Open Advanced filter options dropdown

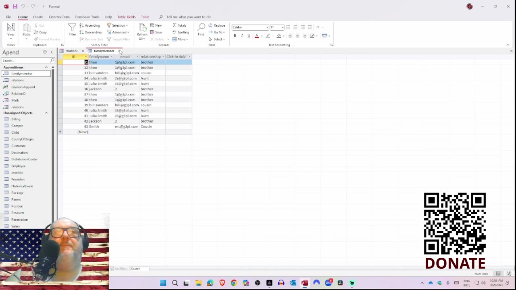tap(118, 32)
